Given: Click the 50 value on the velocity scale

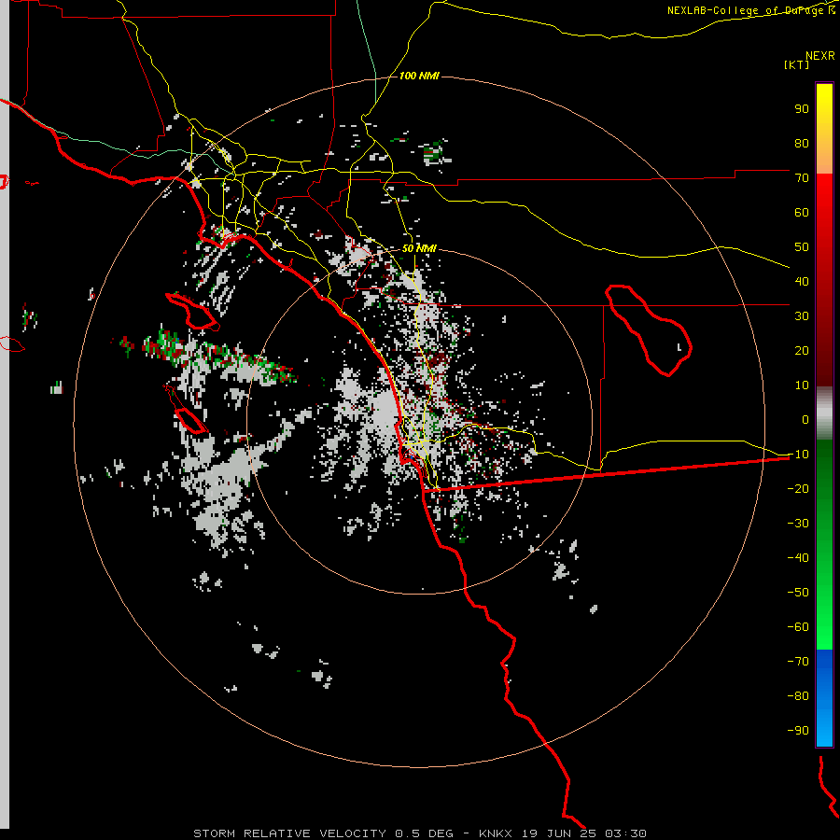Looking at the screenshot, I should click(x=802, y=247).
